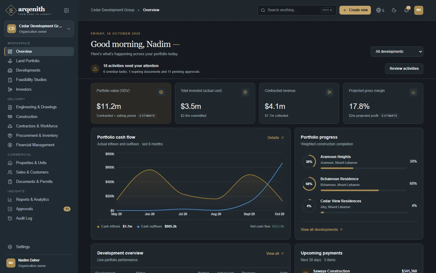Click the Bchamoun Residence 68% progress ring

(x=309, y=184)
